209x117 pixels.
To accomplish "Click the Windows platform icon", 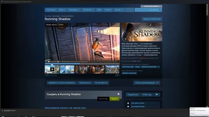I will click(x=118, y=94).
